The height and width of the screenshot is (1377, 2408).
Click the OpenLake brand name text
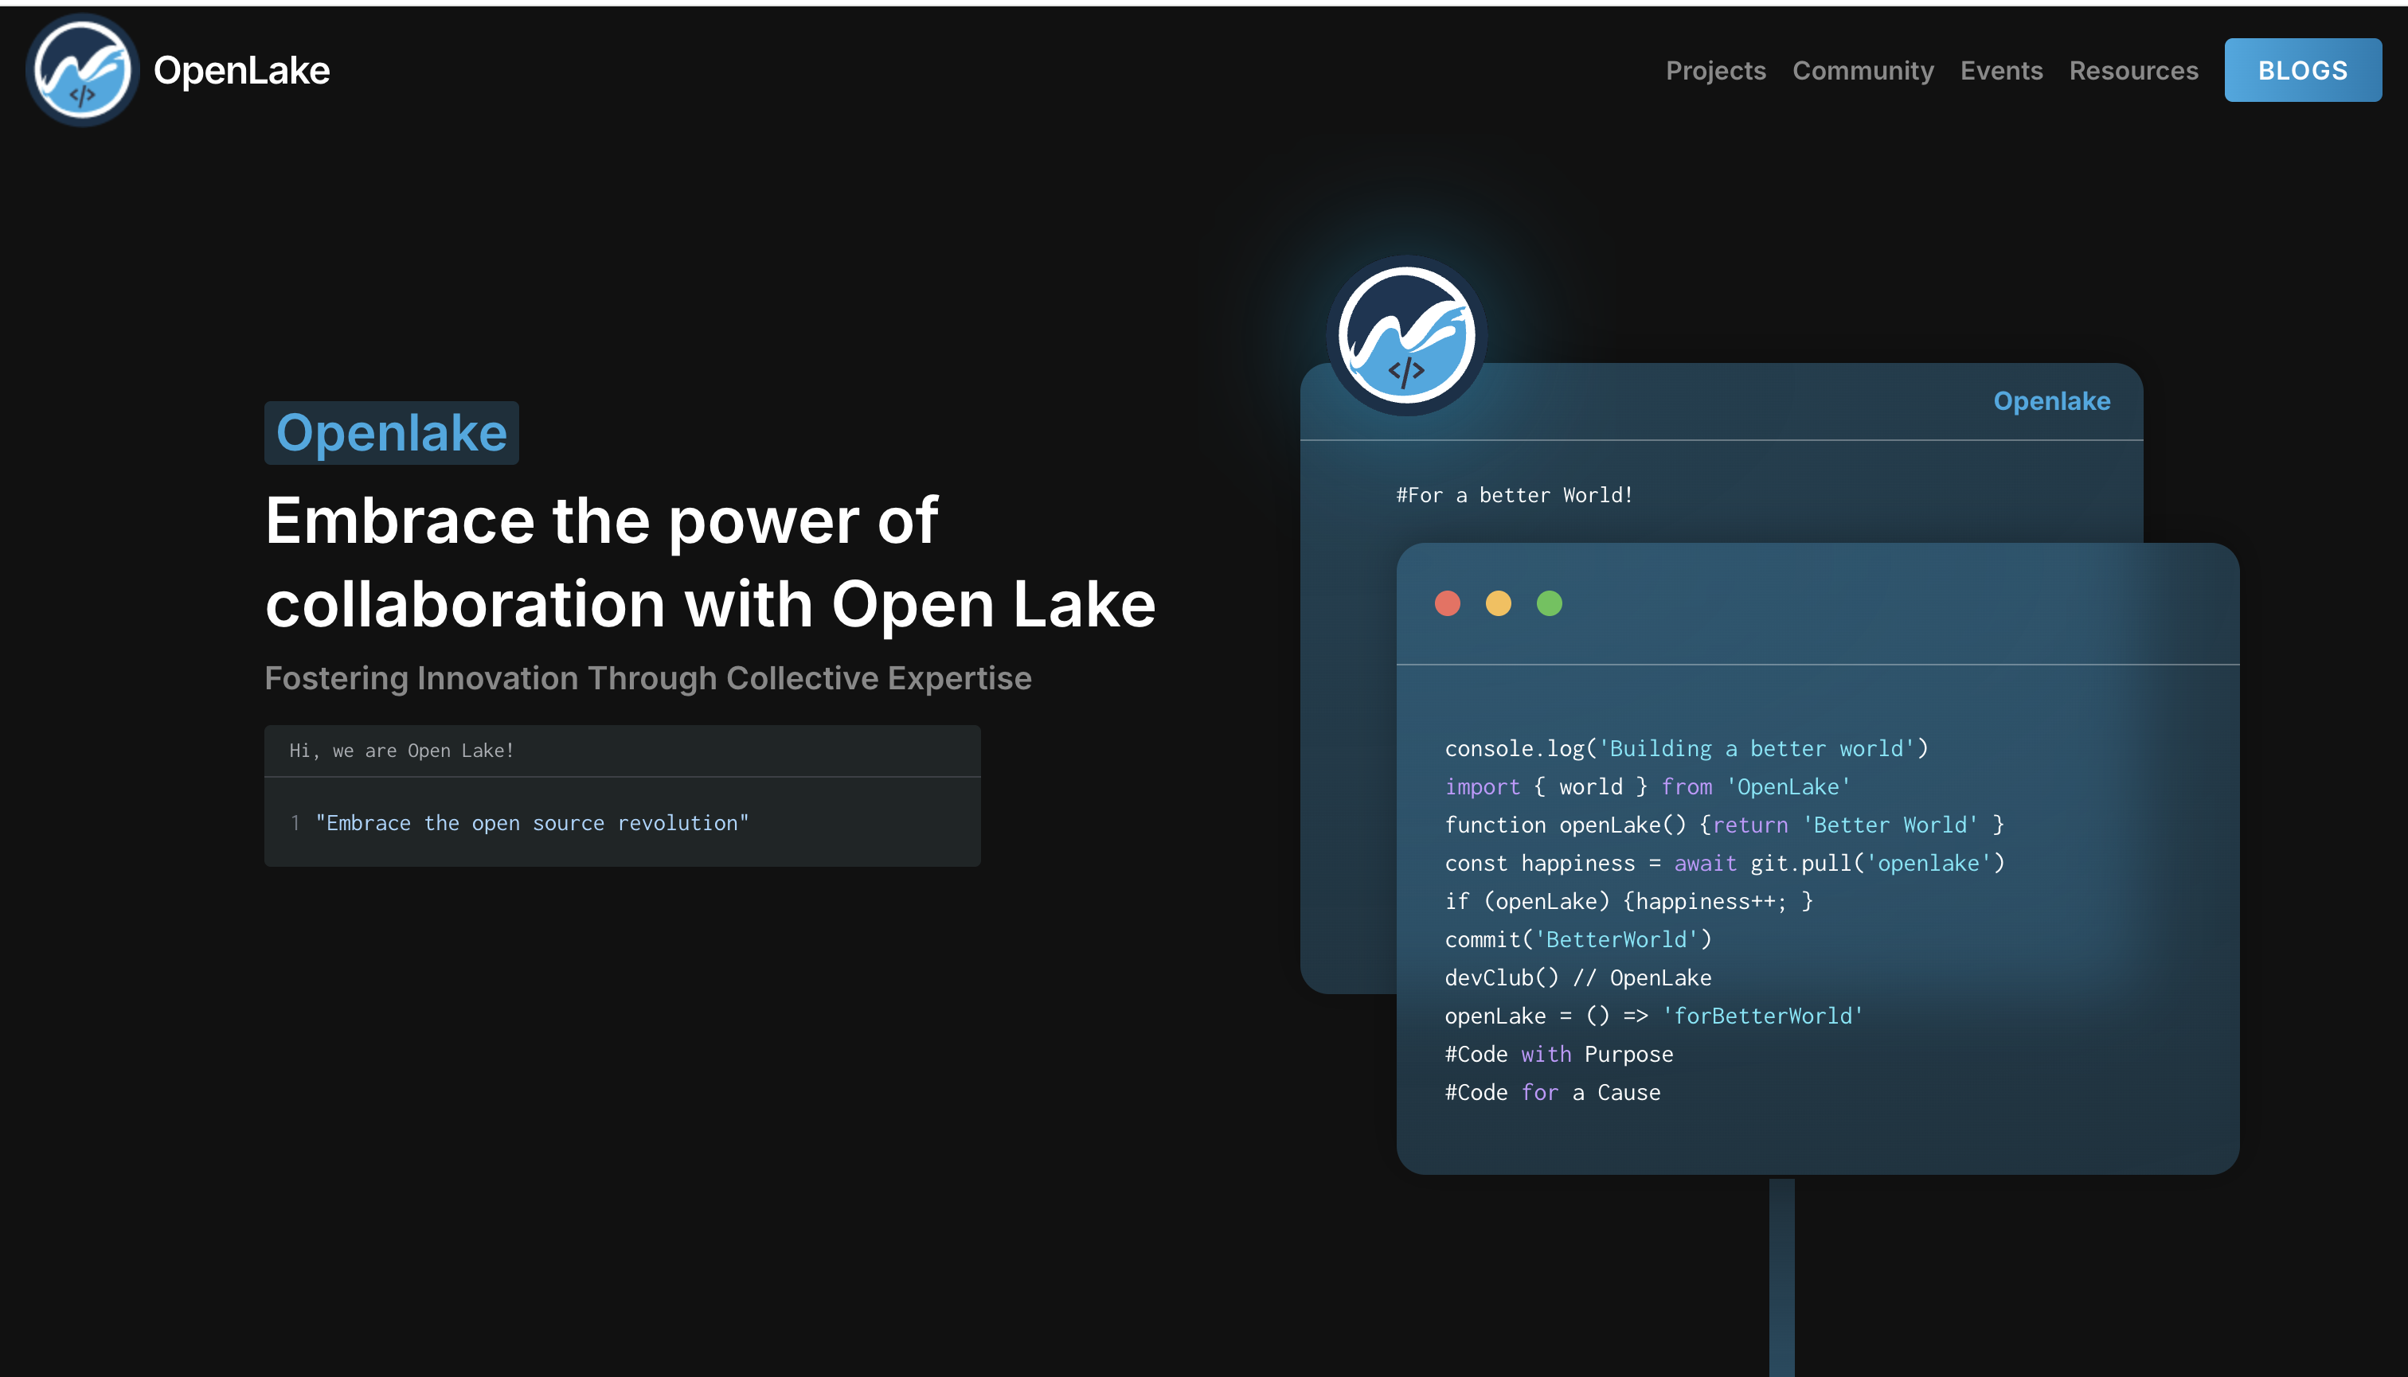pos(241,71)
